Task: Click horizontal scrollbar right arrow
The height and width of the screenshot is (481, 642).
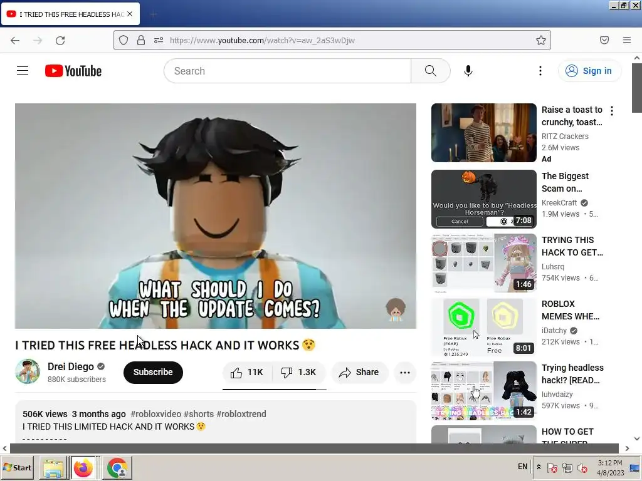Action: 627,448
